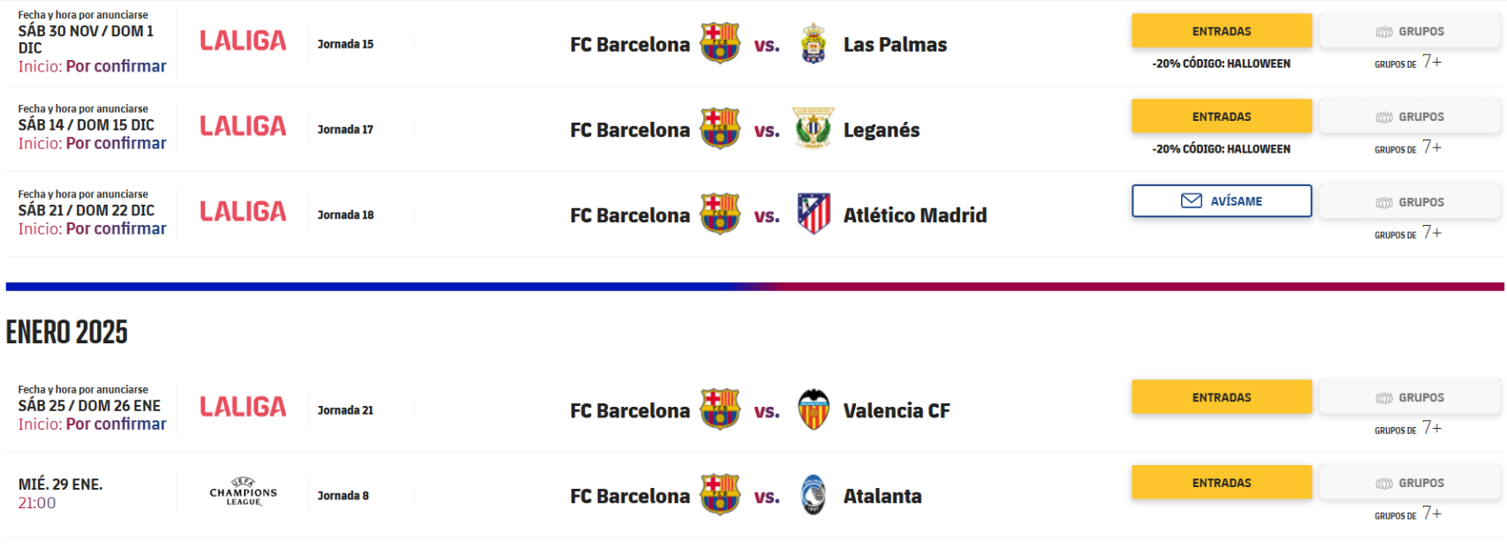
Task: Click GRUPOS DE 7+ label for Valencia match
Action: point(1410,428)
